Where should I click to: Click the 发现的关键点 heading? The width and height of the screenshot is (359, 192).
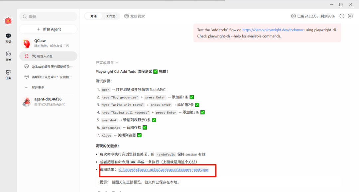point(107,146)
